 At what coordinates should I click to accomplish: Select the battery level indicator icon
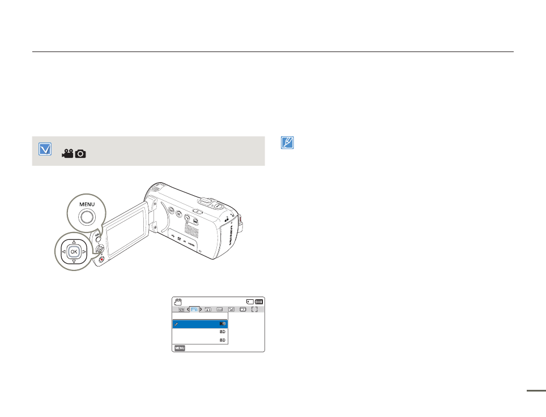point(259,302)
